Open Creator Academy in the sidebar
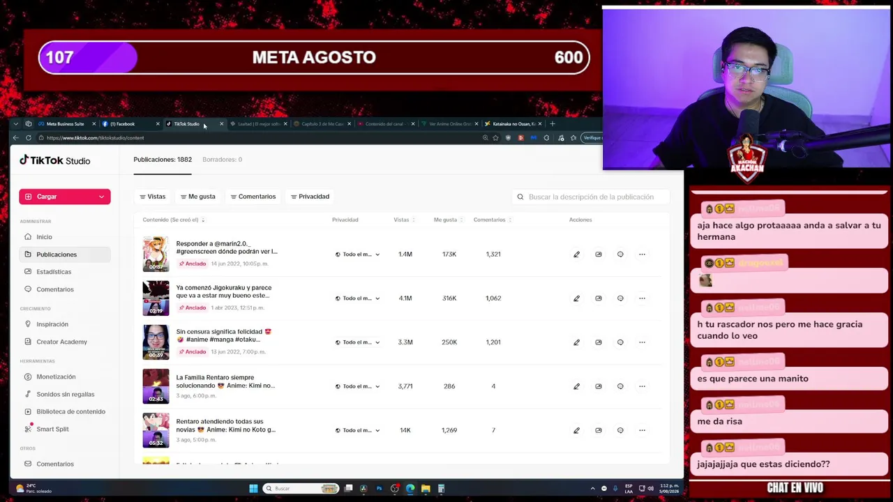Viewport: 893px width, 502px height. point(64,342)
